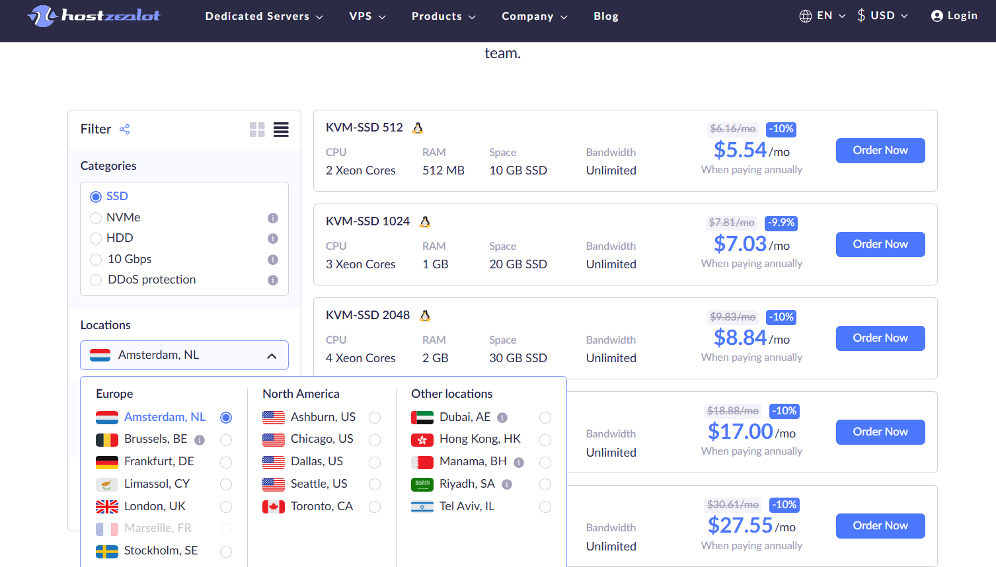996x567 pixels.
Task: Choose Ashburn, US location radio
Action: click(x=375, y=418)
